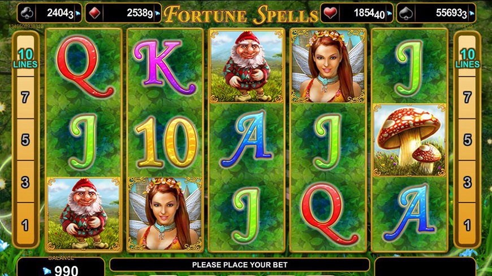This screenshot has width=492, height=276.
Task: Click the clubs jackpot suit icon
Action: (27, 13)
